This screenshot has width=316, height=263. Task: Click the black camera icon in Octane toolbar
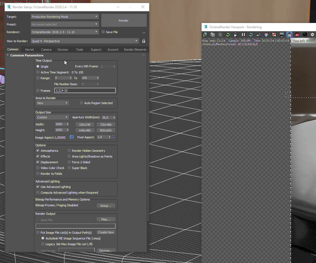305,35
